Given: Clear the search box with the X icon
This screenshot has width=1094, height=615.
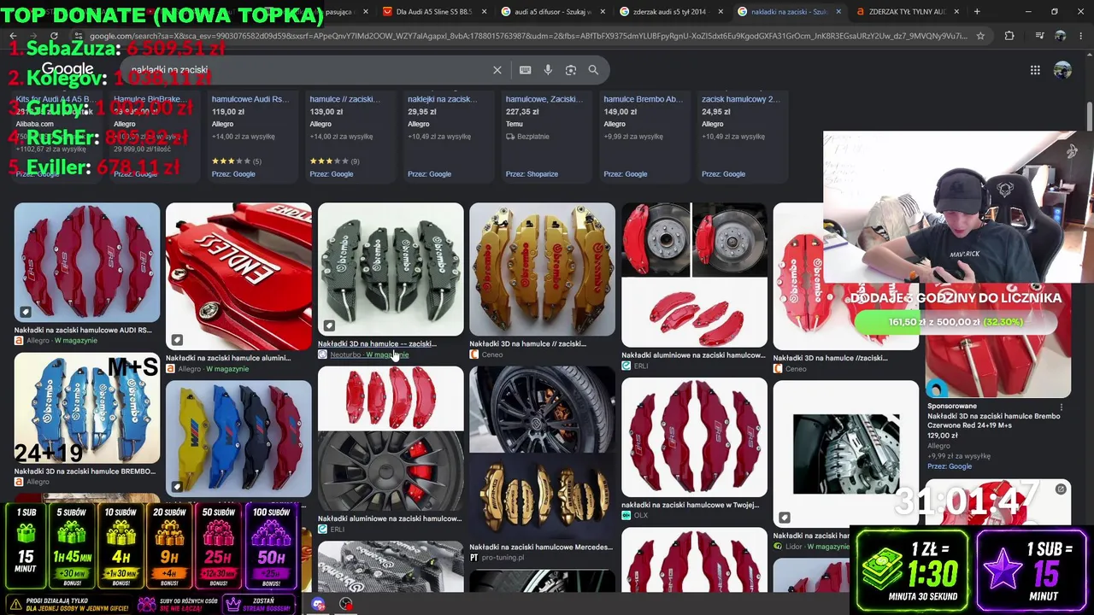Looking at the screenshot, I should tap(497, 70).
